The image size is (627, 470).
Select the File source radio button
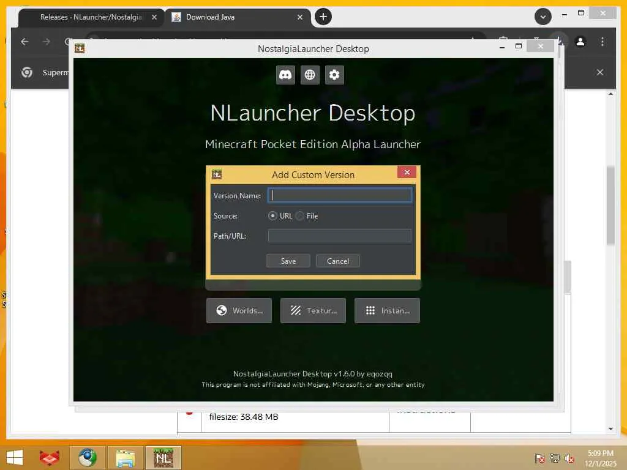300,216
